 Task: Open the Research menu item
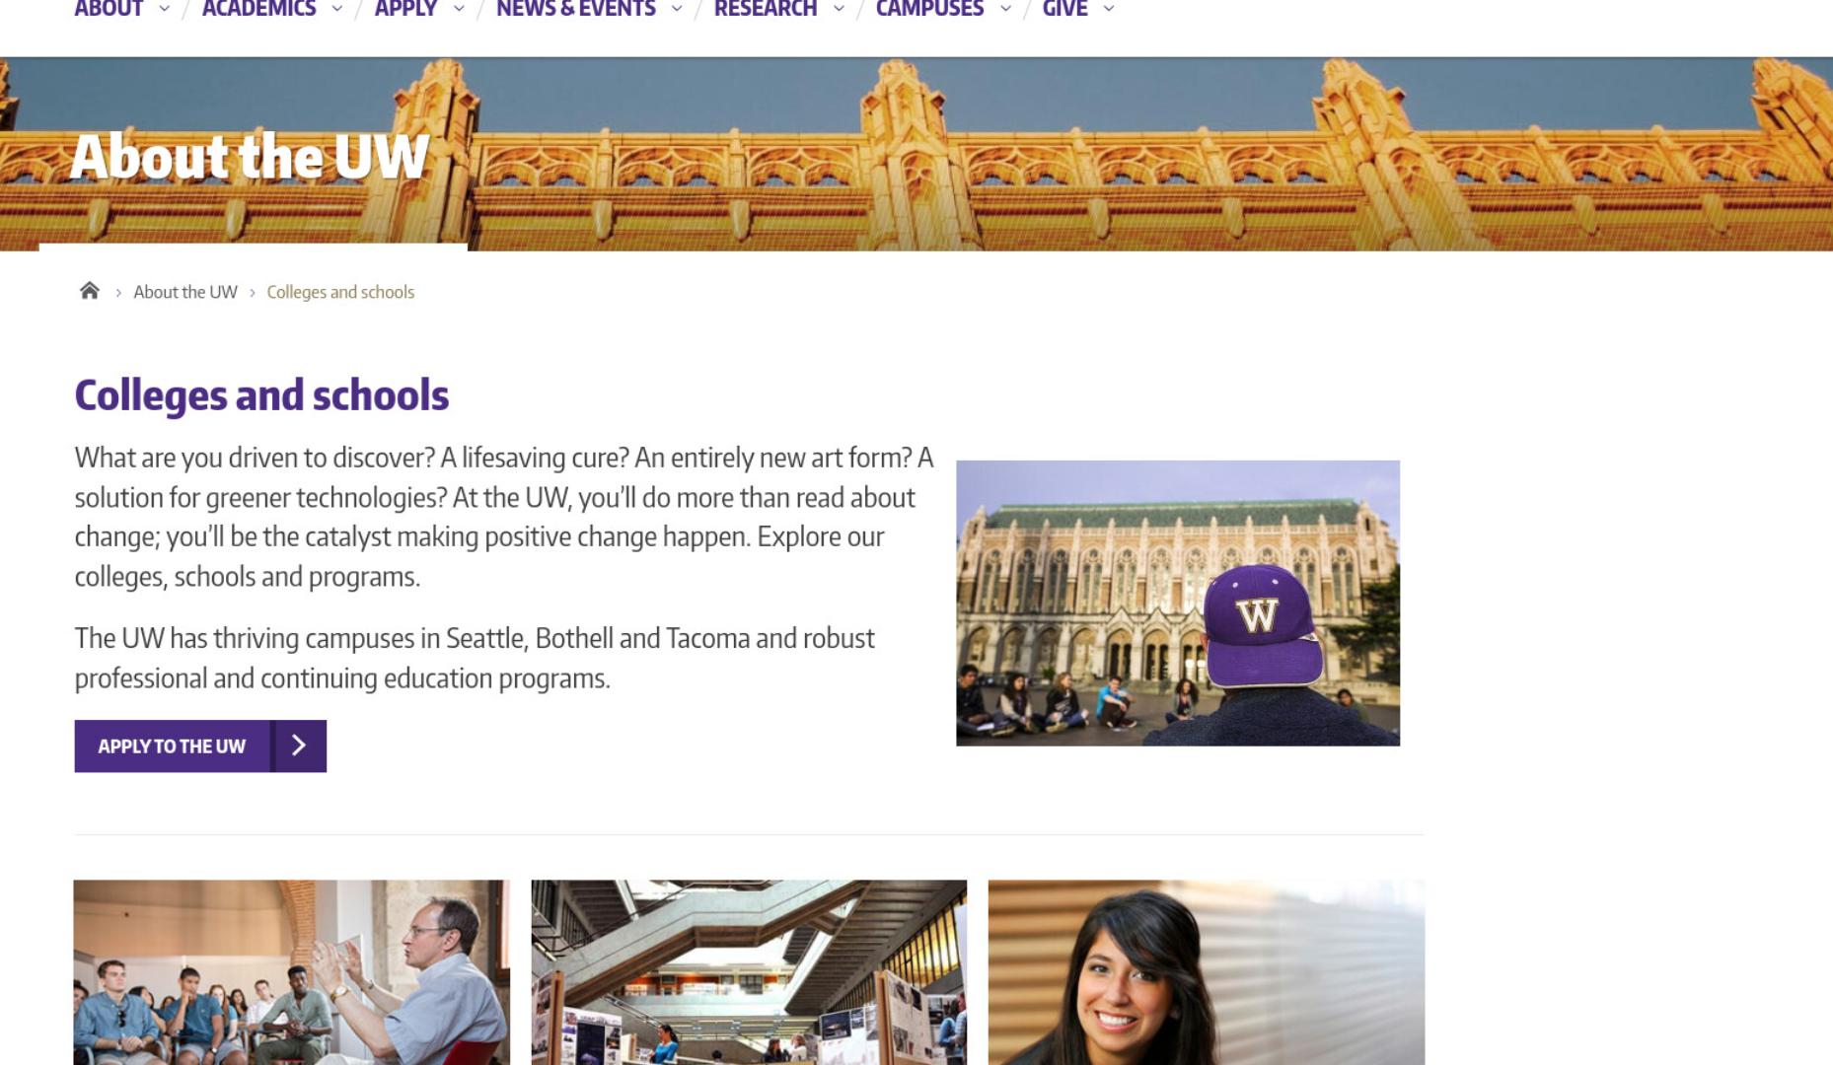point(766,9)
